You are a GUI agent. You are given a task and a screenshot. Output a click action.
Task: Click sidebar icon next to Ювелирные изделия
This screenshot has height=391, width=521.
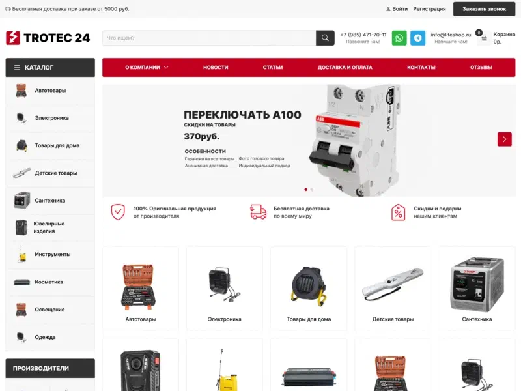pyautogui.click(x=21, y=227)
